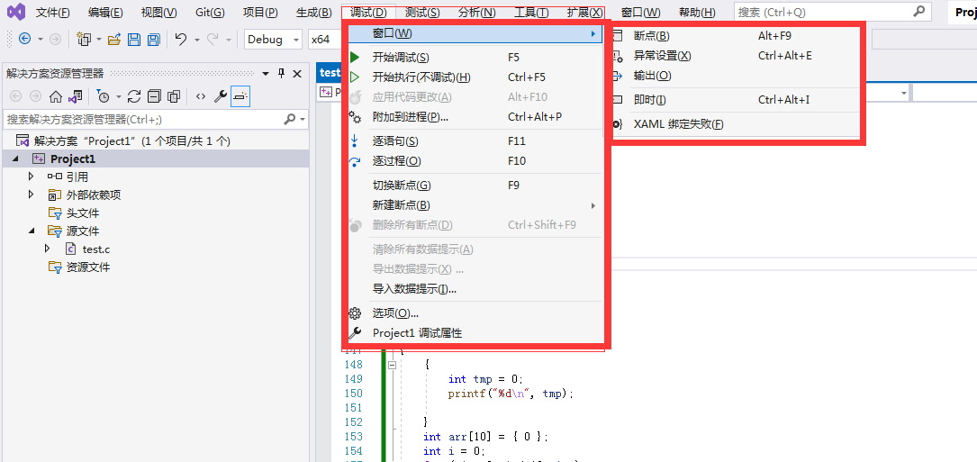Open the pending changes filter dropdown arrow
The width and height of the screenshot is (977, 462).
click(x=118, y=97)
